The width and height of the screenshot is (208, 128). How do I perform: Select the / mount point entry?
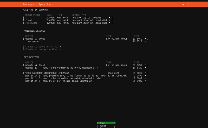[68, 17]
